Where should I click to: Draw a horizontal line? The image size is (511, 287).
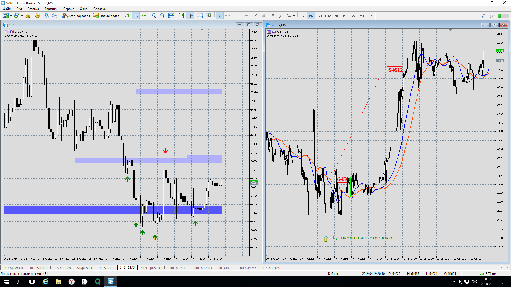coord(246,16)
